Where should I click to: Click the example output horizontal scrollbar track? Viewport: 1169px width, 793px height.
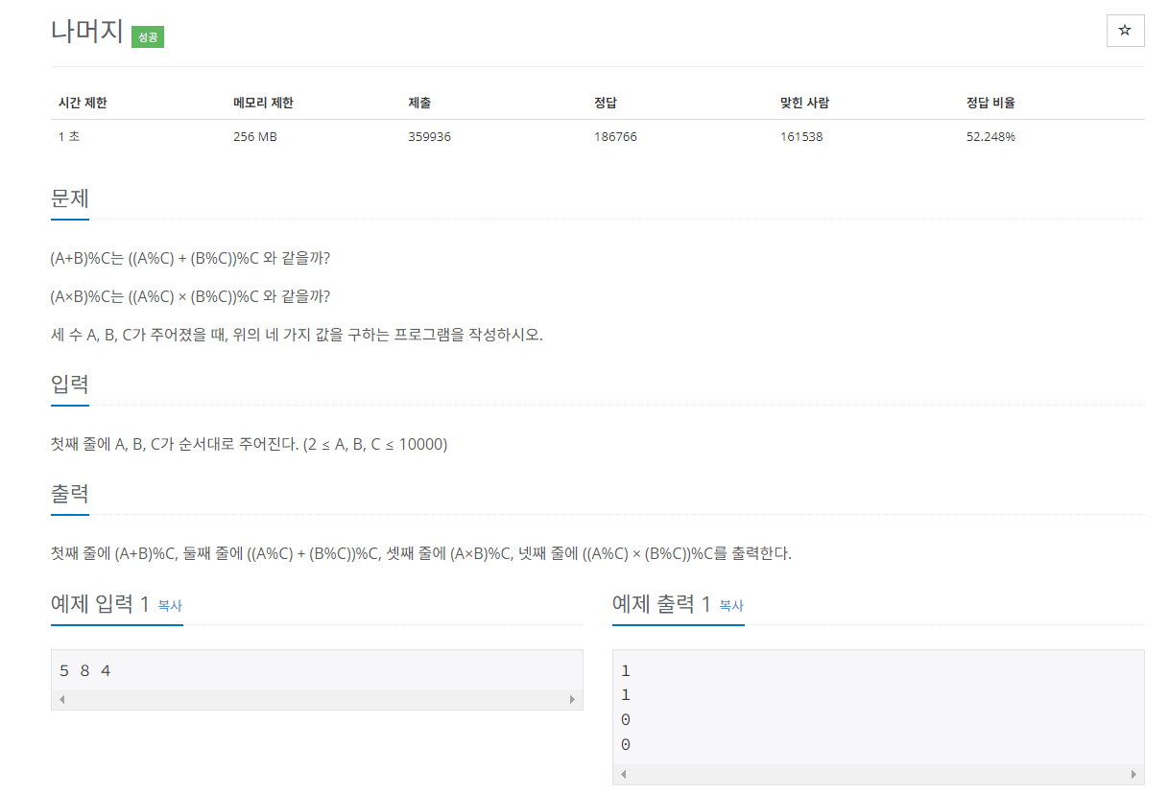pos(878,774)
